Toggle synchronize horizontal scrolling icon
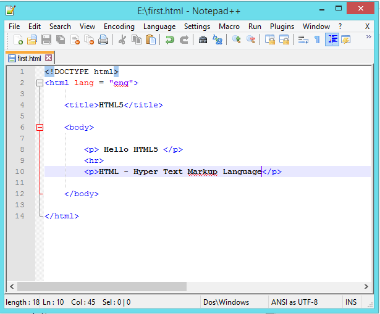 (284, 39)
